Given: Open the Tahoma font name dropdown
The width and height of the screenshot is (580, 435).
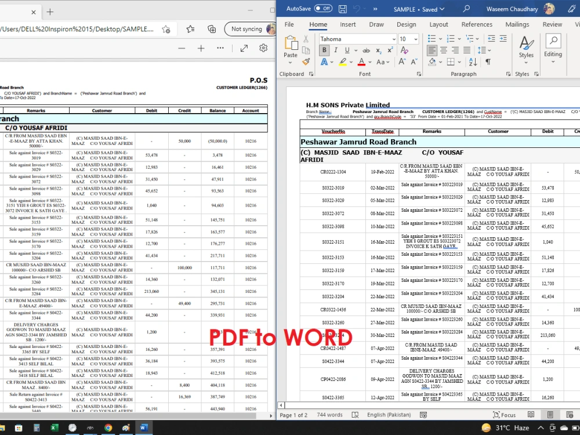Looking at the screenshot, I should point(394,39).
